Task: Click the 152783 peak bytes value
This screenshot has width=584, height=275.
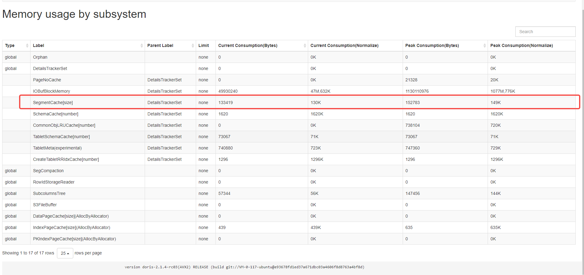Action: click(x=413, y=103)
